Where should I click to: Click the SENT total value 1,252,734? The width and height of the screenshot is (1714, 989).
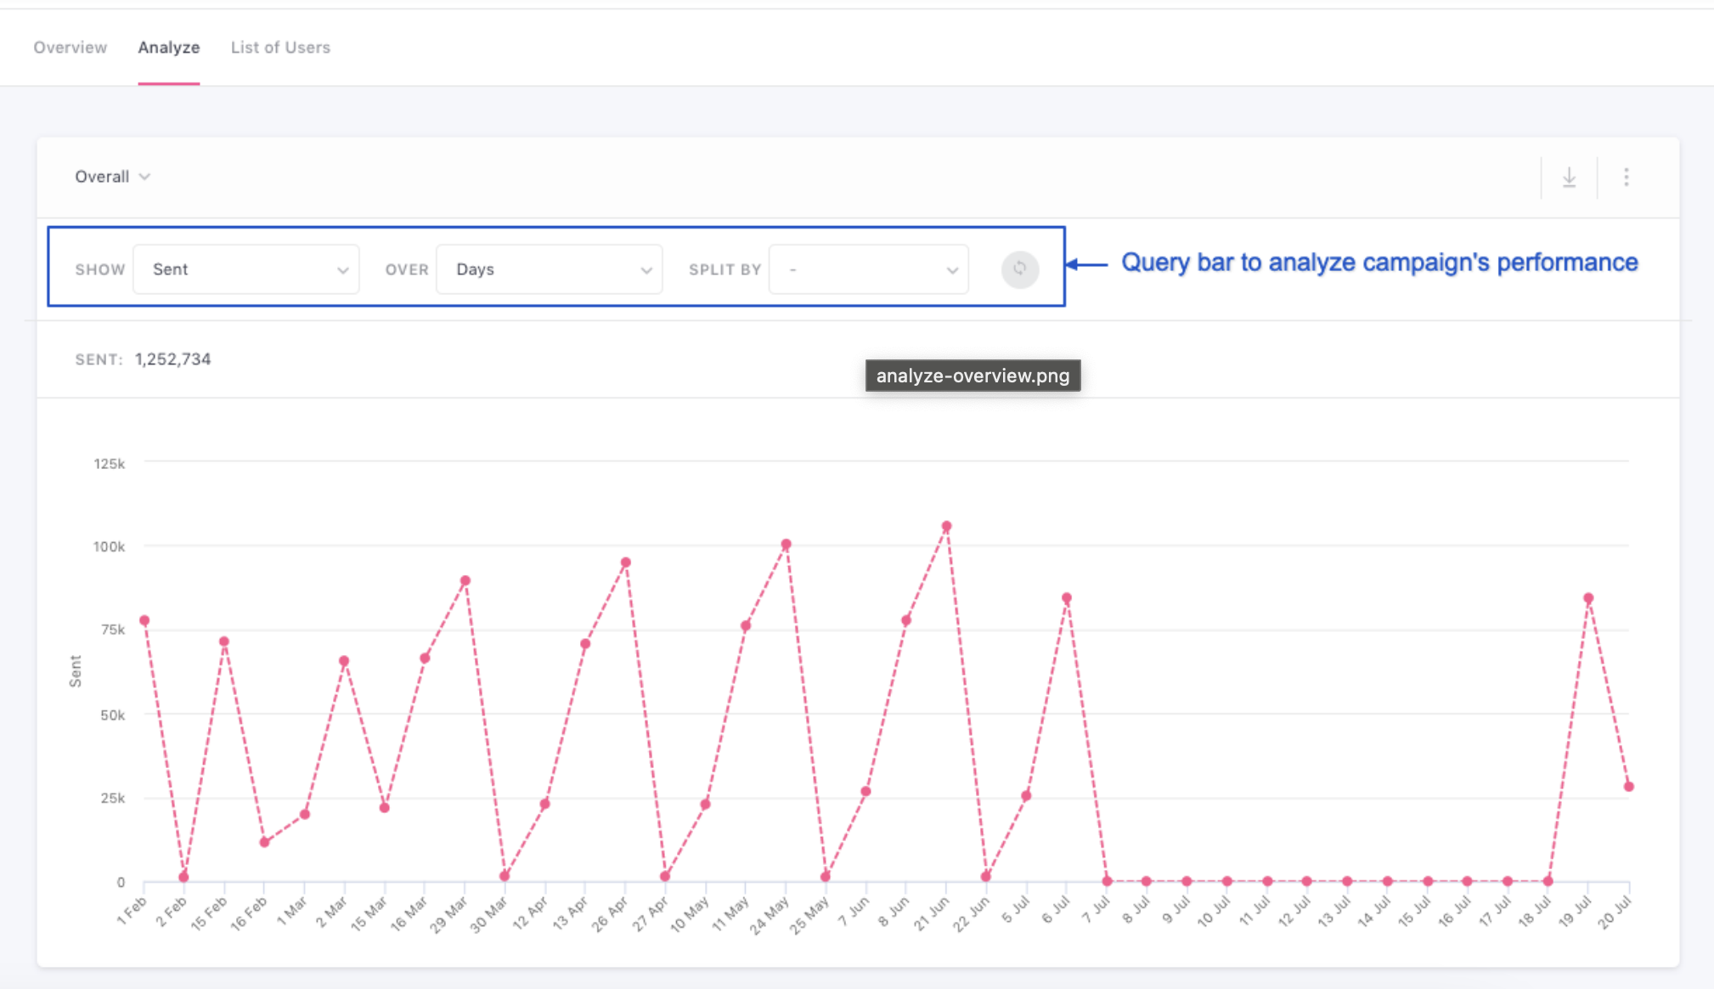(x=173, y=359)
